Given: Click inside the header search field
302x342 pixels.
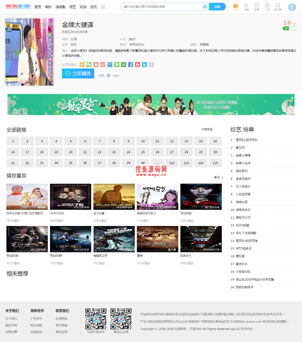Looking at the screenshot, I should (x=162, y=7).
